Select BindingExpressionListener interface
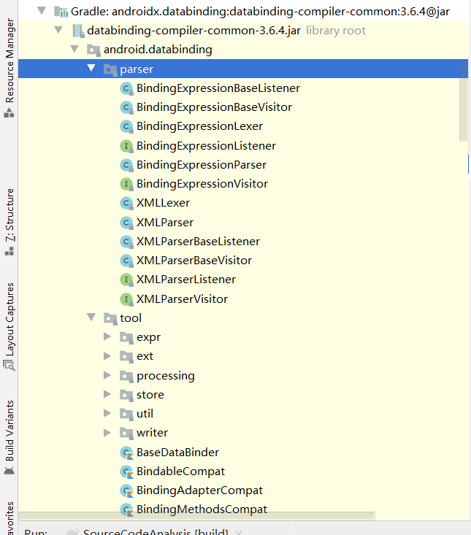Viewport: 471px width, 535px height. click(x=206, y=146)
